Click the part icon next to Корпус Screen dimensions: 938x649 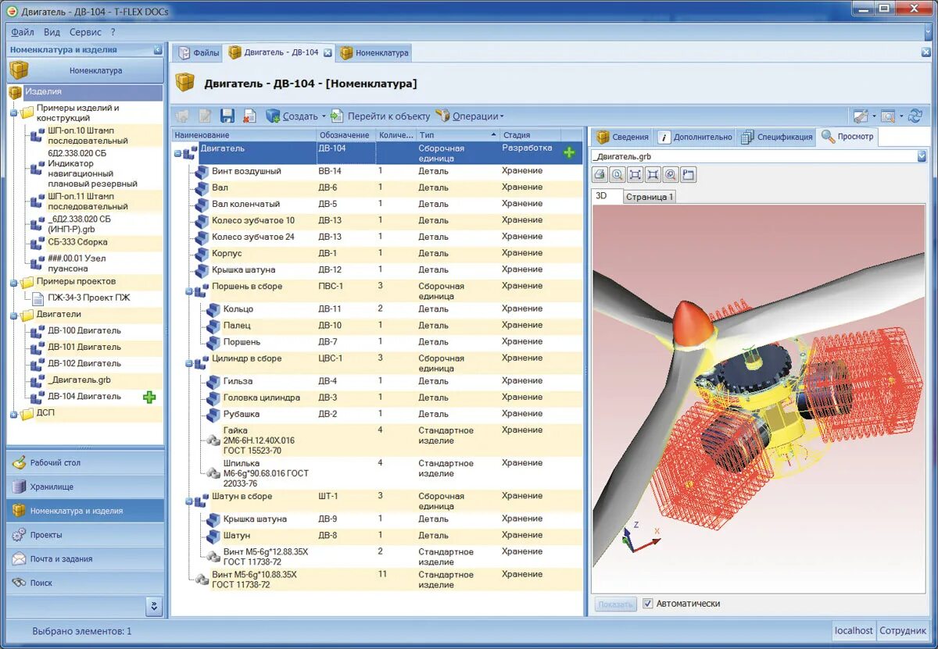coord(202,254)
